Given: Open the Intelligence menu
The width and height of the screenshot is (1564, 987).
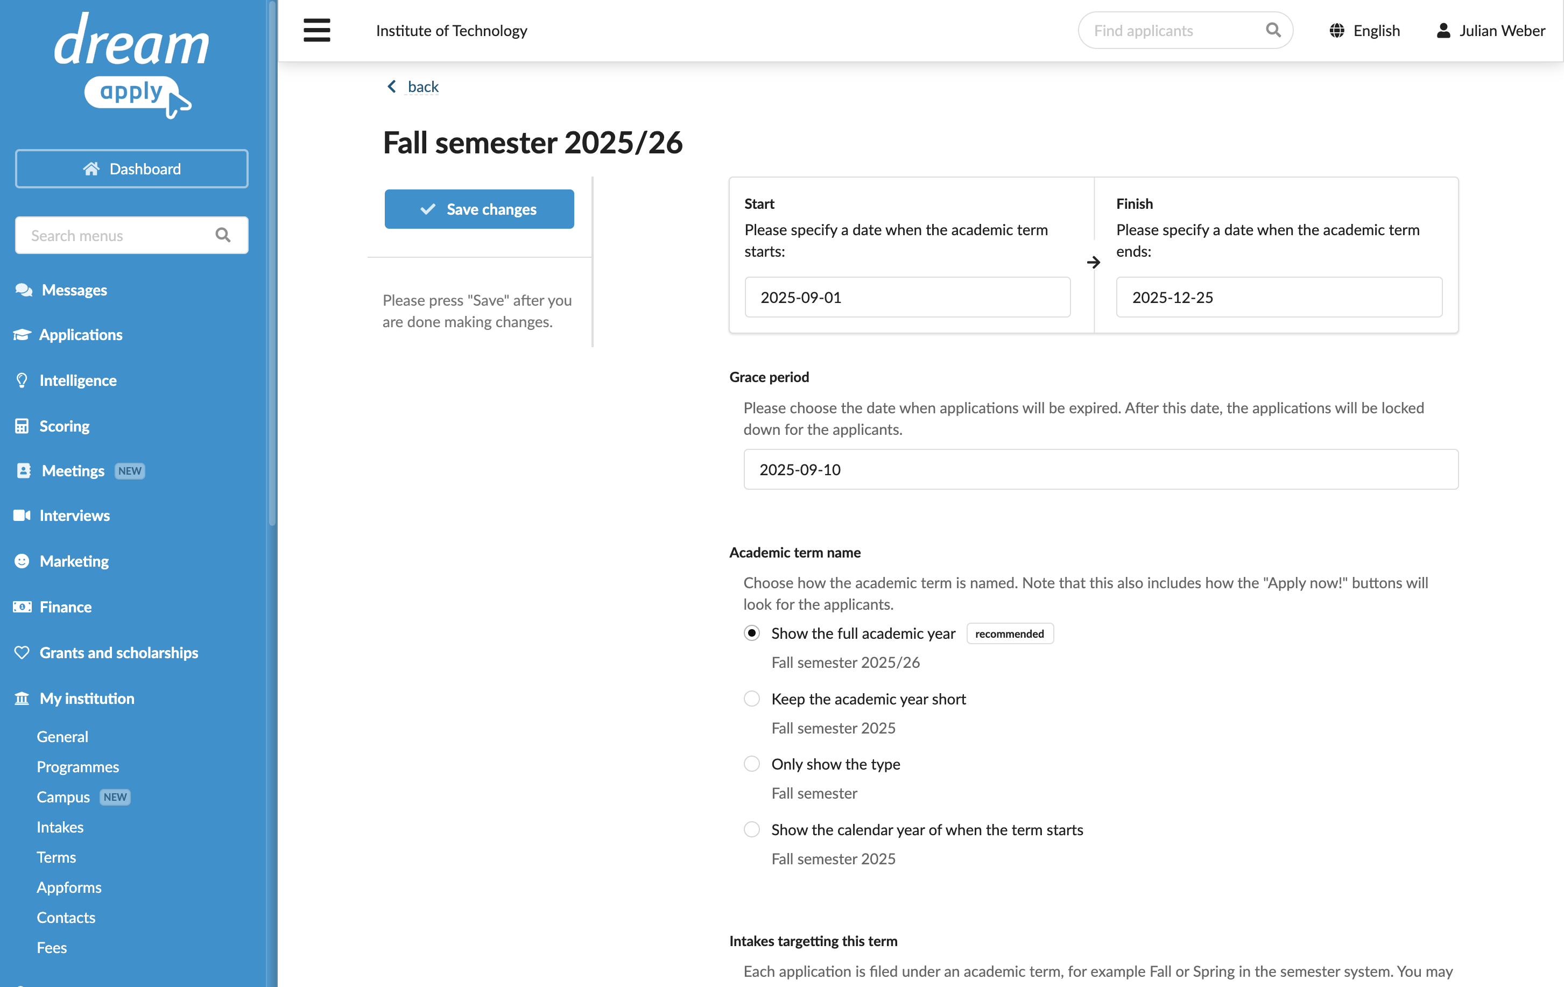Looking at the screenshot, I should [x=78, y=380].
